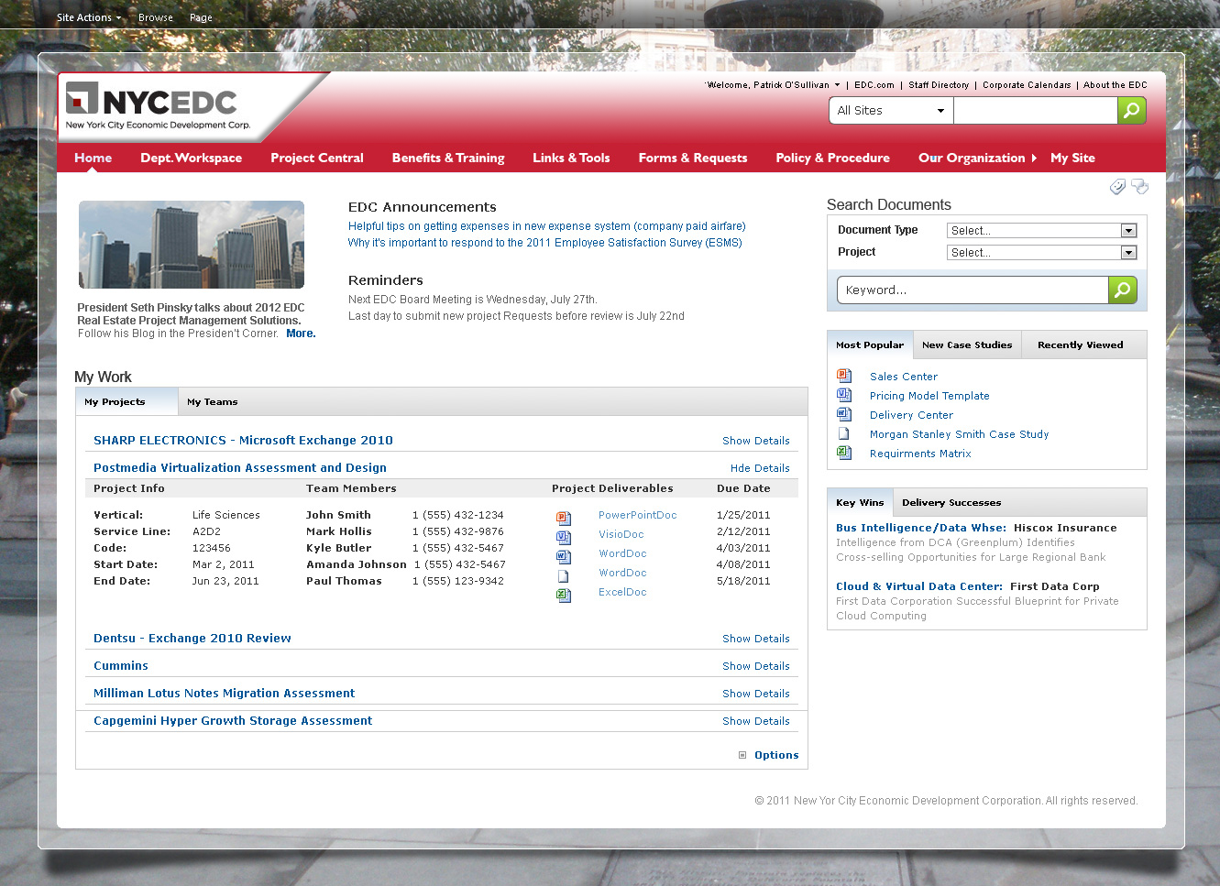Image resolution: width=1220 pixels, height=886 pixels.
Task: Open Project Central navigation item
Action: pos(317,158)
